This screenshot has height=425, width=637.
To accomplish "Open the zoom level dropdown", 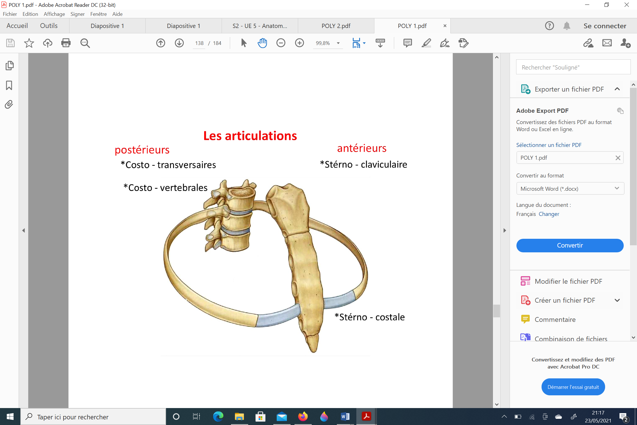I will coord(338,43).
